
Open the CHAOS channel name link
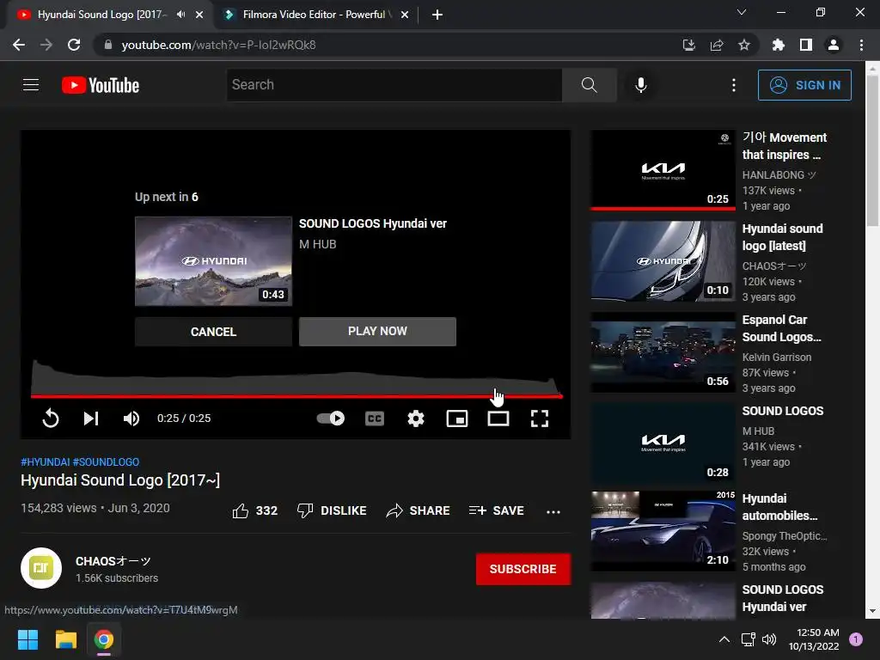(x=113, y=561)
